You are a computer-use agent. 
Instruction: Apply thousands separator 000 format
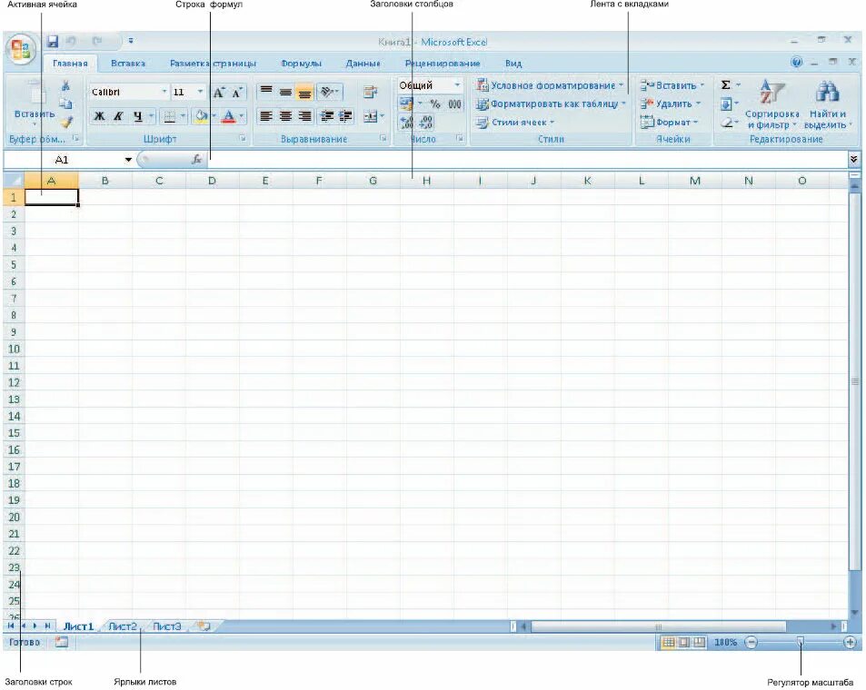point(454,103)
